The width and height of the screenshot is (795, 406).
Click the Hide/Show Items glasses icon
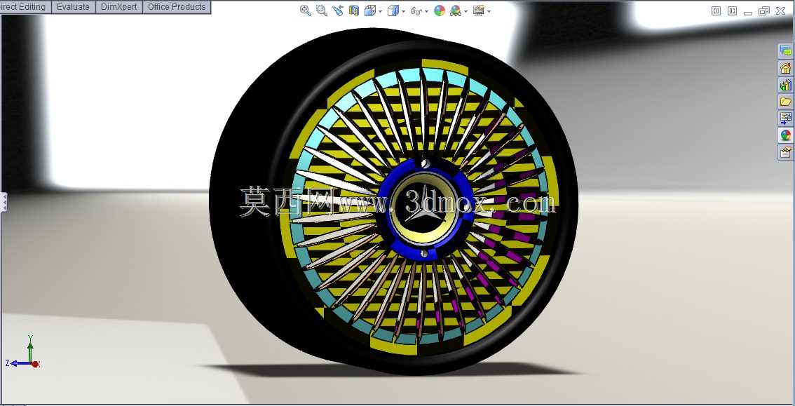click(x=416, y=11)
